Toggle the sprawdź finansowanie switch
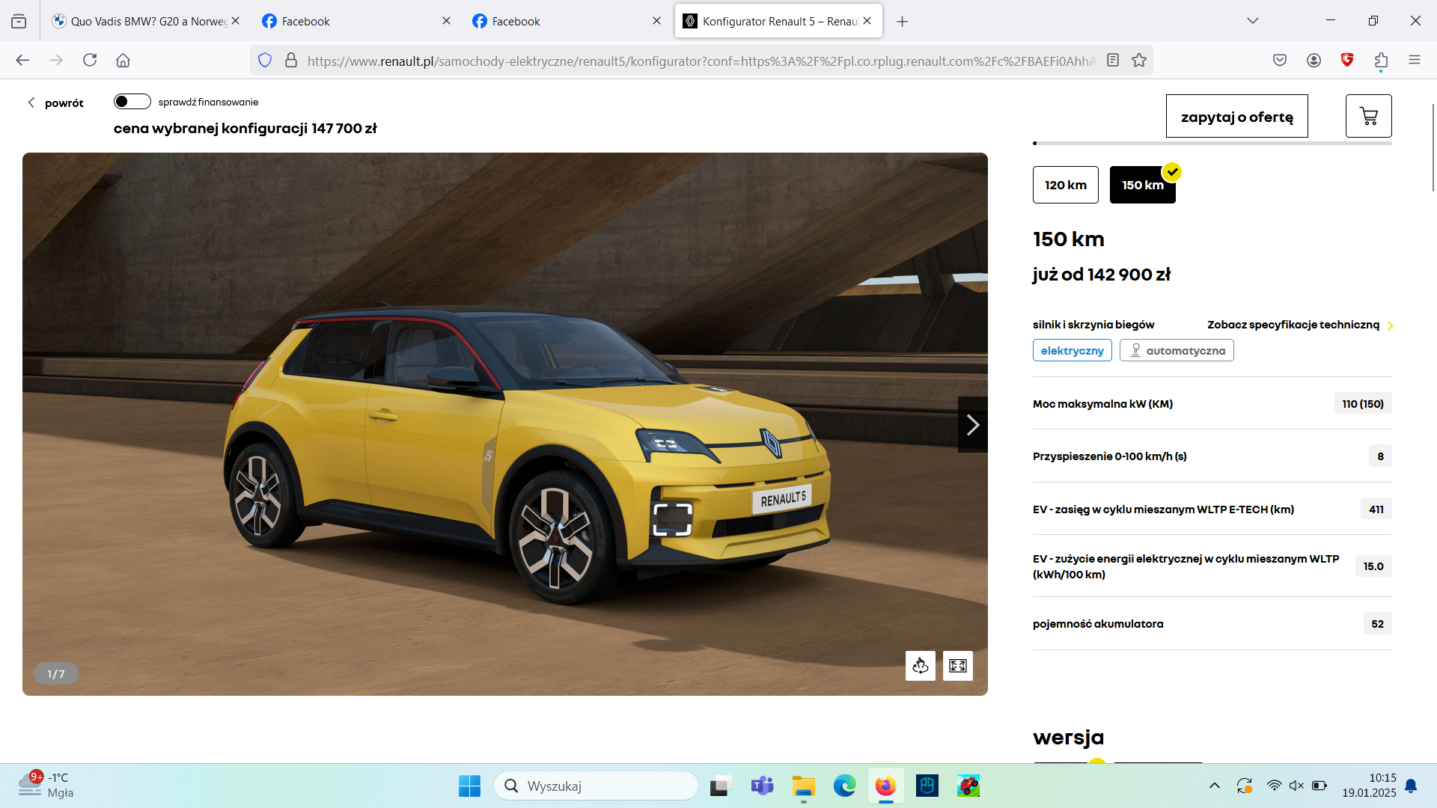 coord(132,101)
